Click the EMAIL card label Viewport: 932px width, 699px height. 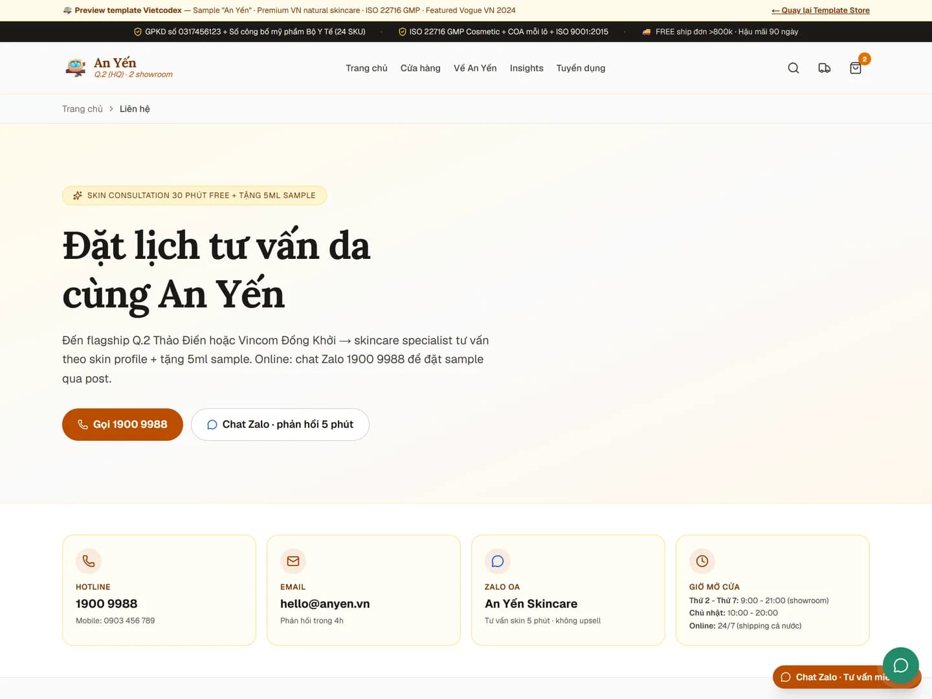click(293, 587)
